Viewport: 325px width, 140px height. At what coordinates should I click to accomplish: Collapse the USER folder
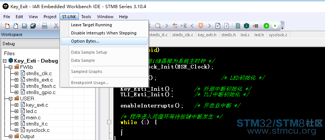point(11,99)
